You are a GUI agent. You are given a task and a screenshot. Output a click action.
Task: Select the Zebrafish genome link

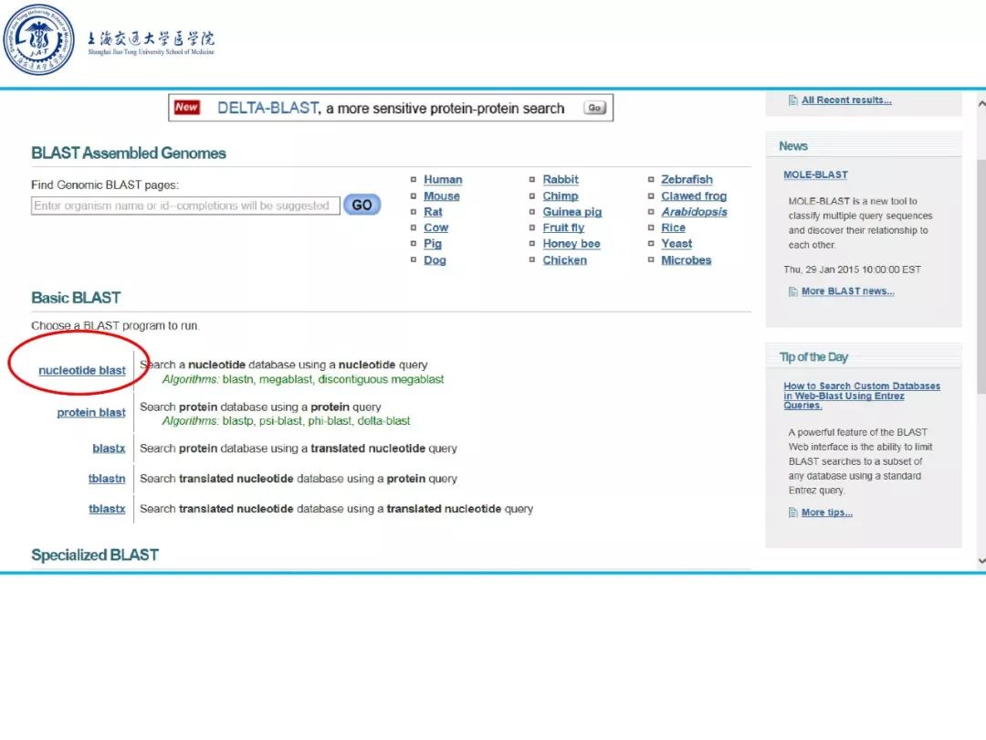pyautogui.click(x=687, y=180)
